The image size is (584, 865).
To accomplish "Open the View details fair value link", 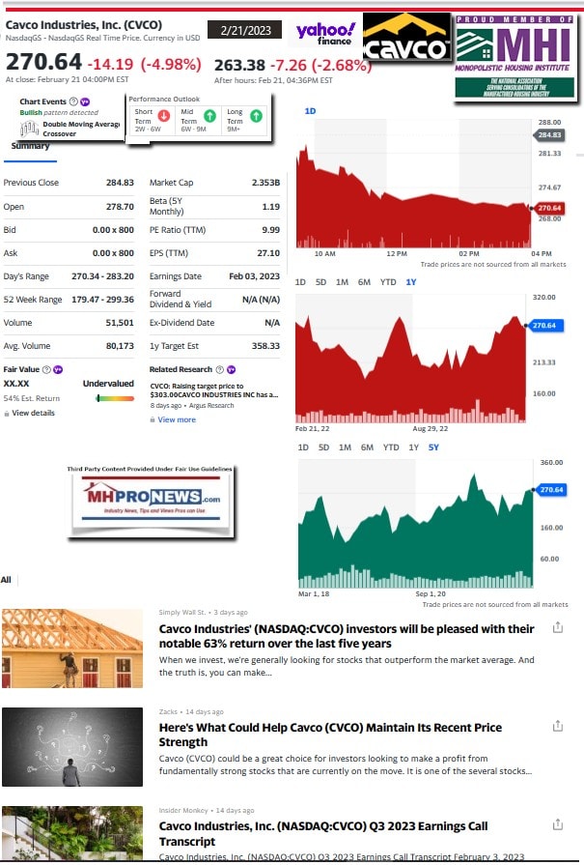I will pos(33,414).
